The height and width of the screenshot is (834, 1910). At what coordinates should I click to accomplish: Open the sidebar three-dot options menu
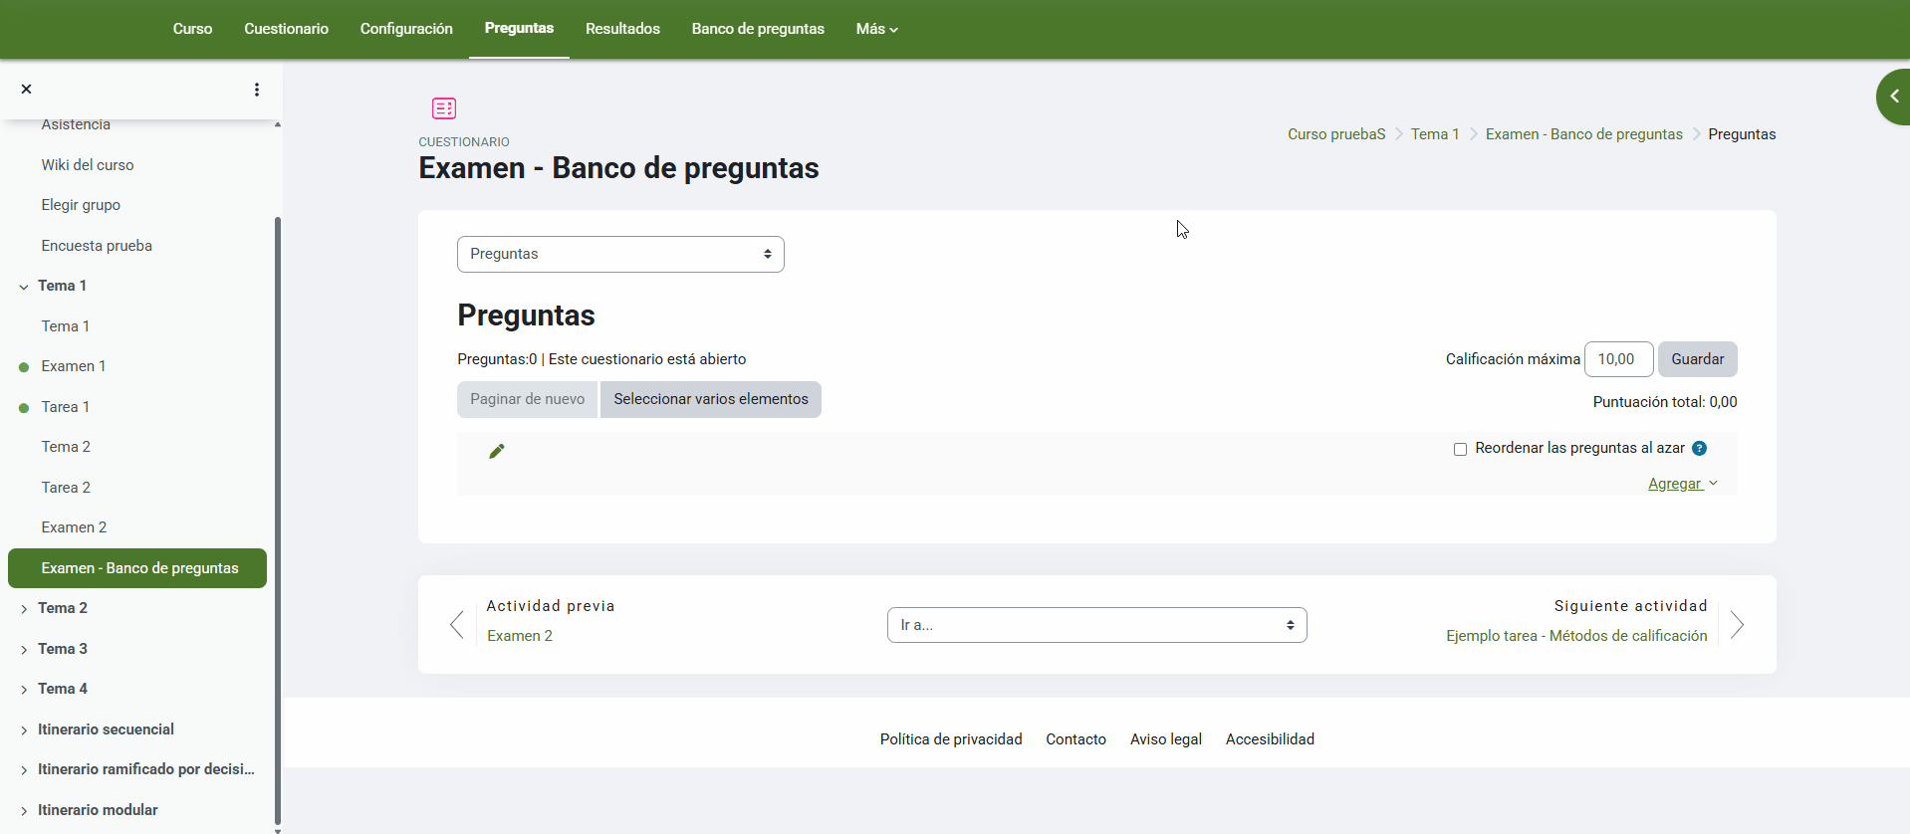257,90
